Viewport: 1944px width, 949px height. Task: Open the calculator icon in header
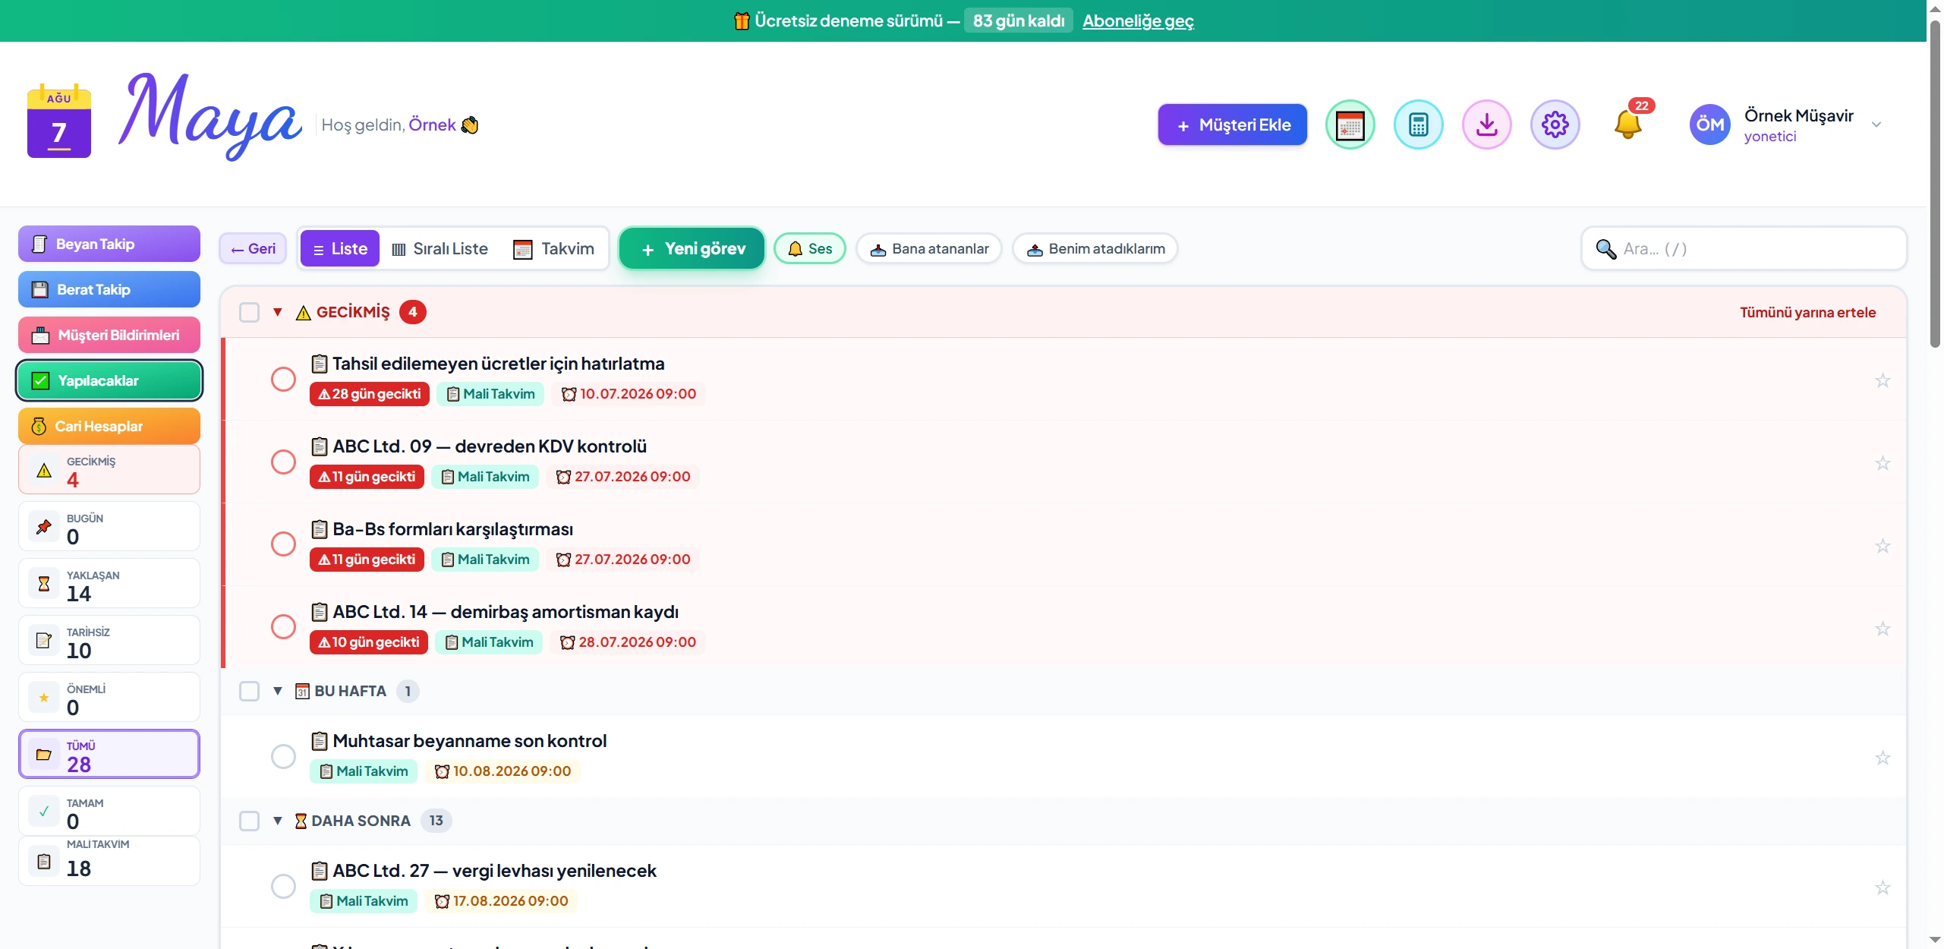coord(1418,125)
